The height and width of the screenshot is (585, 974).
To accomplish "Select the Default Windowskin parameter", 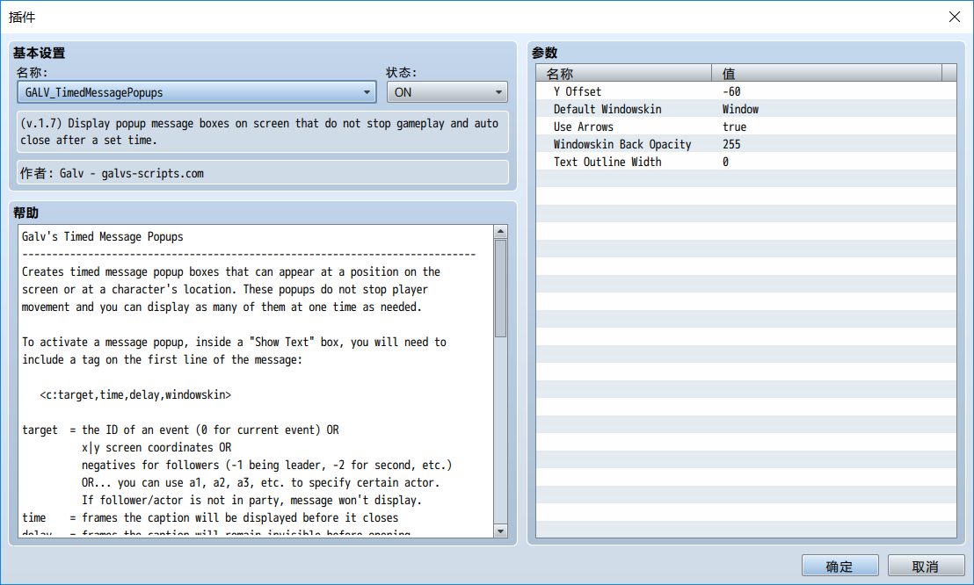I will point(746,109).
